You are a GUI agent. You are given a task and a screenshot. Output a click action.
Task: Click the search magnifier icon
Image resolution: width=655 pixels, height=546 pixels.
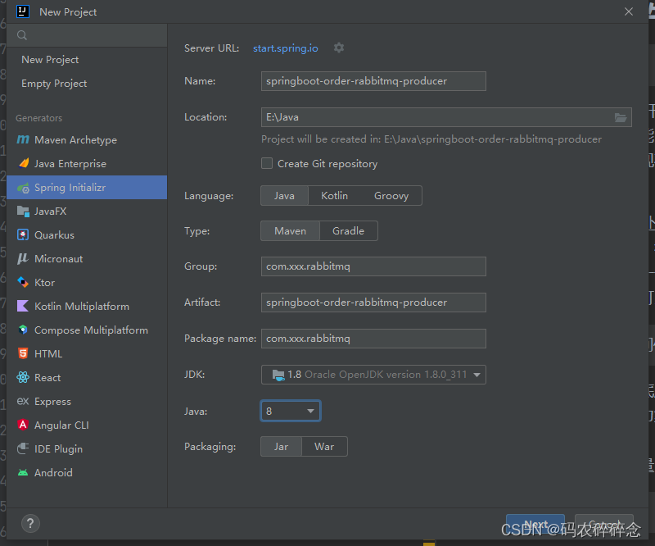point(22,35)
